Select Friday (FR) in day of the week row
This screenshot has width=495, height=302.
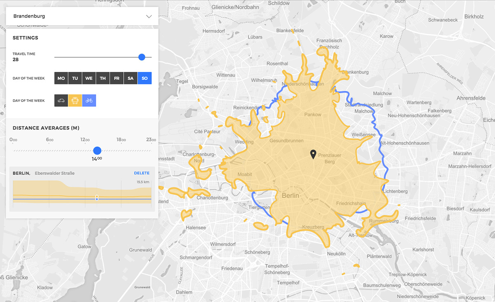tap(117, 78)
